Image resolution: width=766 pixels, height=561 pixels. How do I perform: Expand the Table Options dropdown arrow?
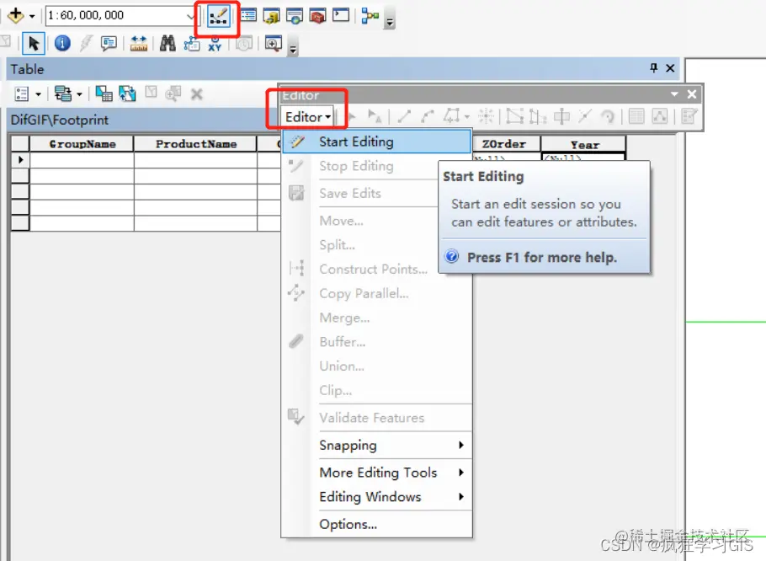tap(38, 93)
